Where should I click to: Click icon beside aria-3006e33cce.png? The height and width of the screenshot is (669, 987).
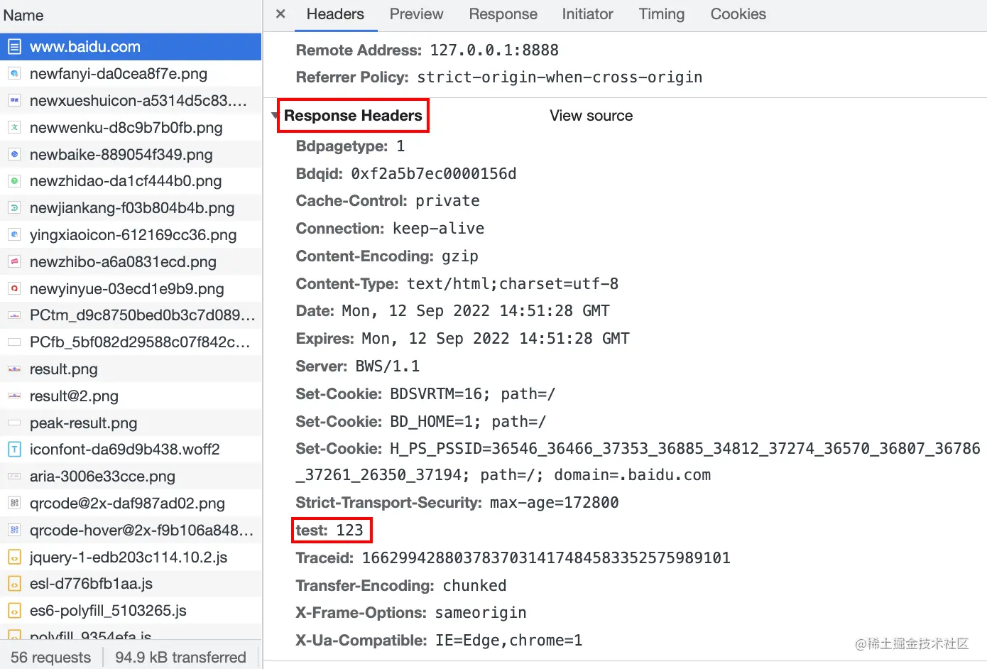[x=14, y=477]
